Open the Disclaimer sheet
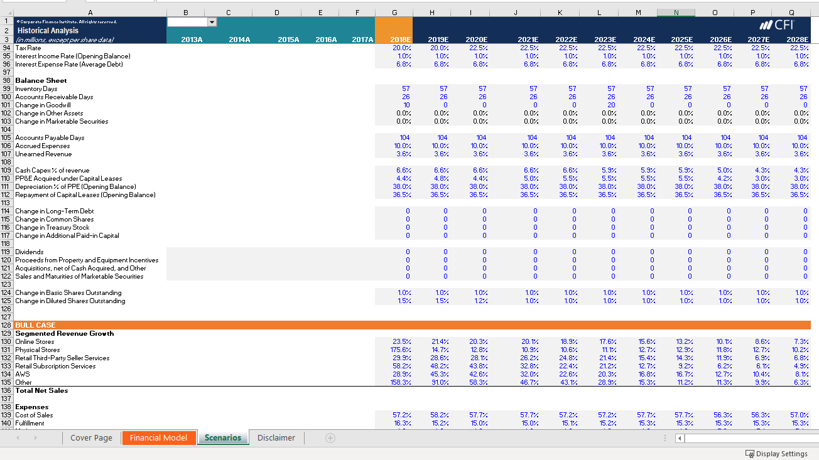 click(x=276, y=437)
